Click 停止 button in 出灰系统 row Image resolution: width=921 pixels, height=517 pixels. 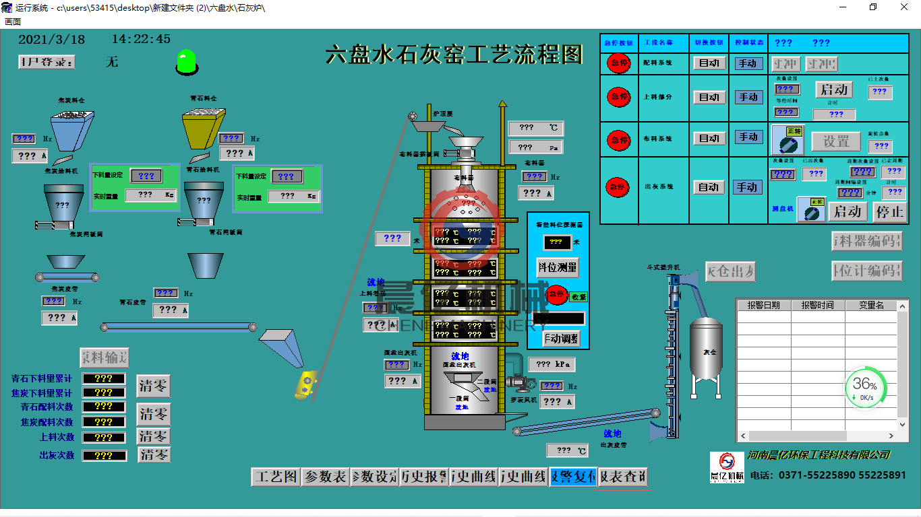889,211
